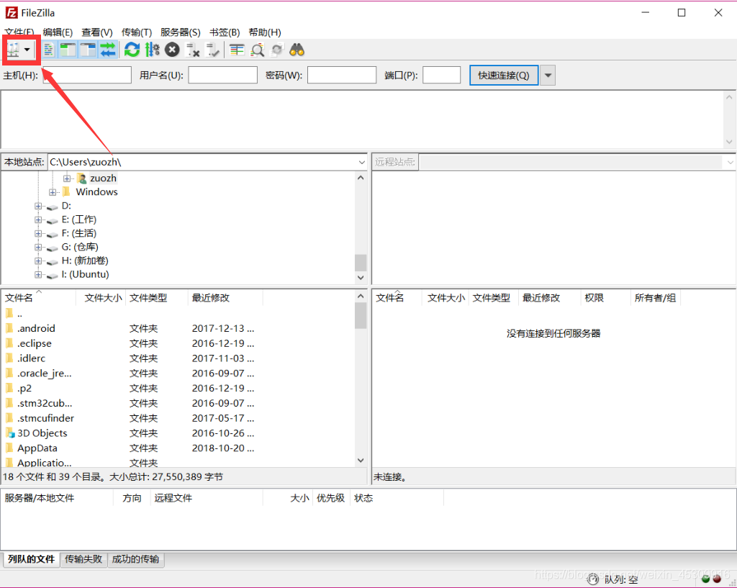Focus the 端口(P) port field

coord(441,75)
